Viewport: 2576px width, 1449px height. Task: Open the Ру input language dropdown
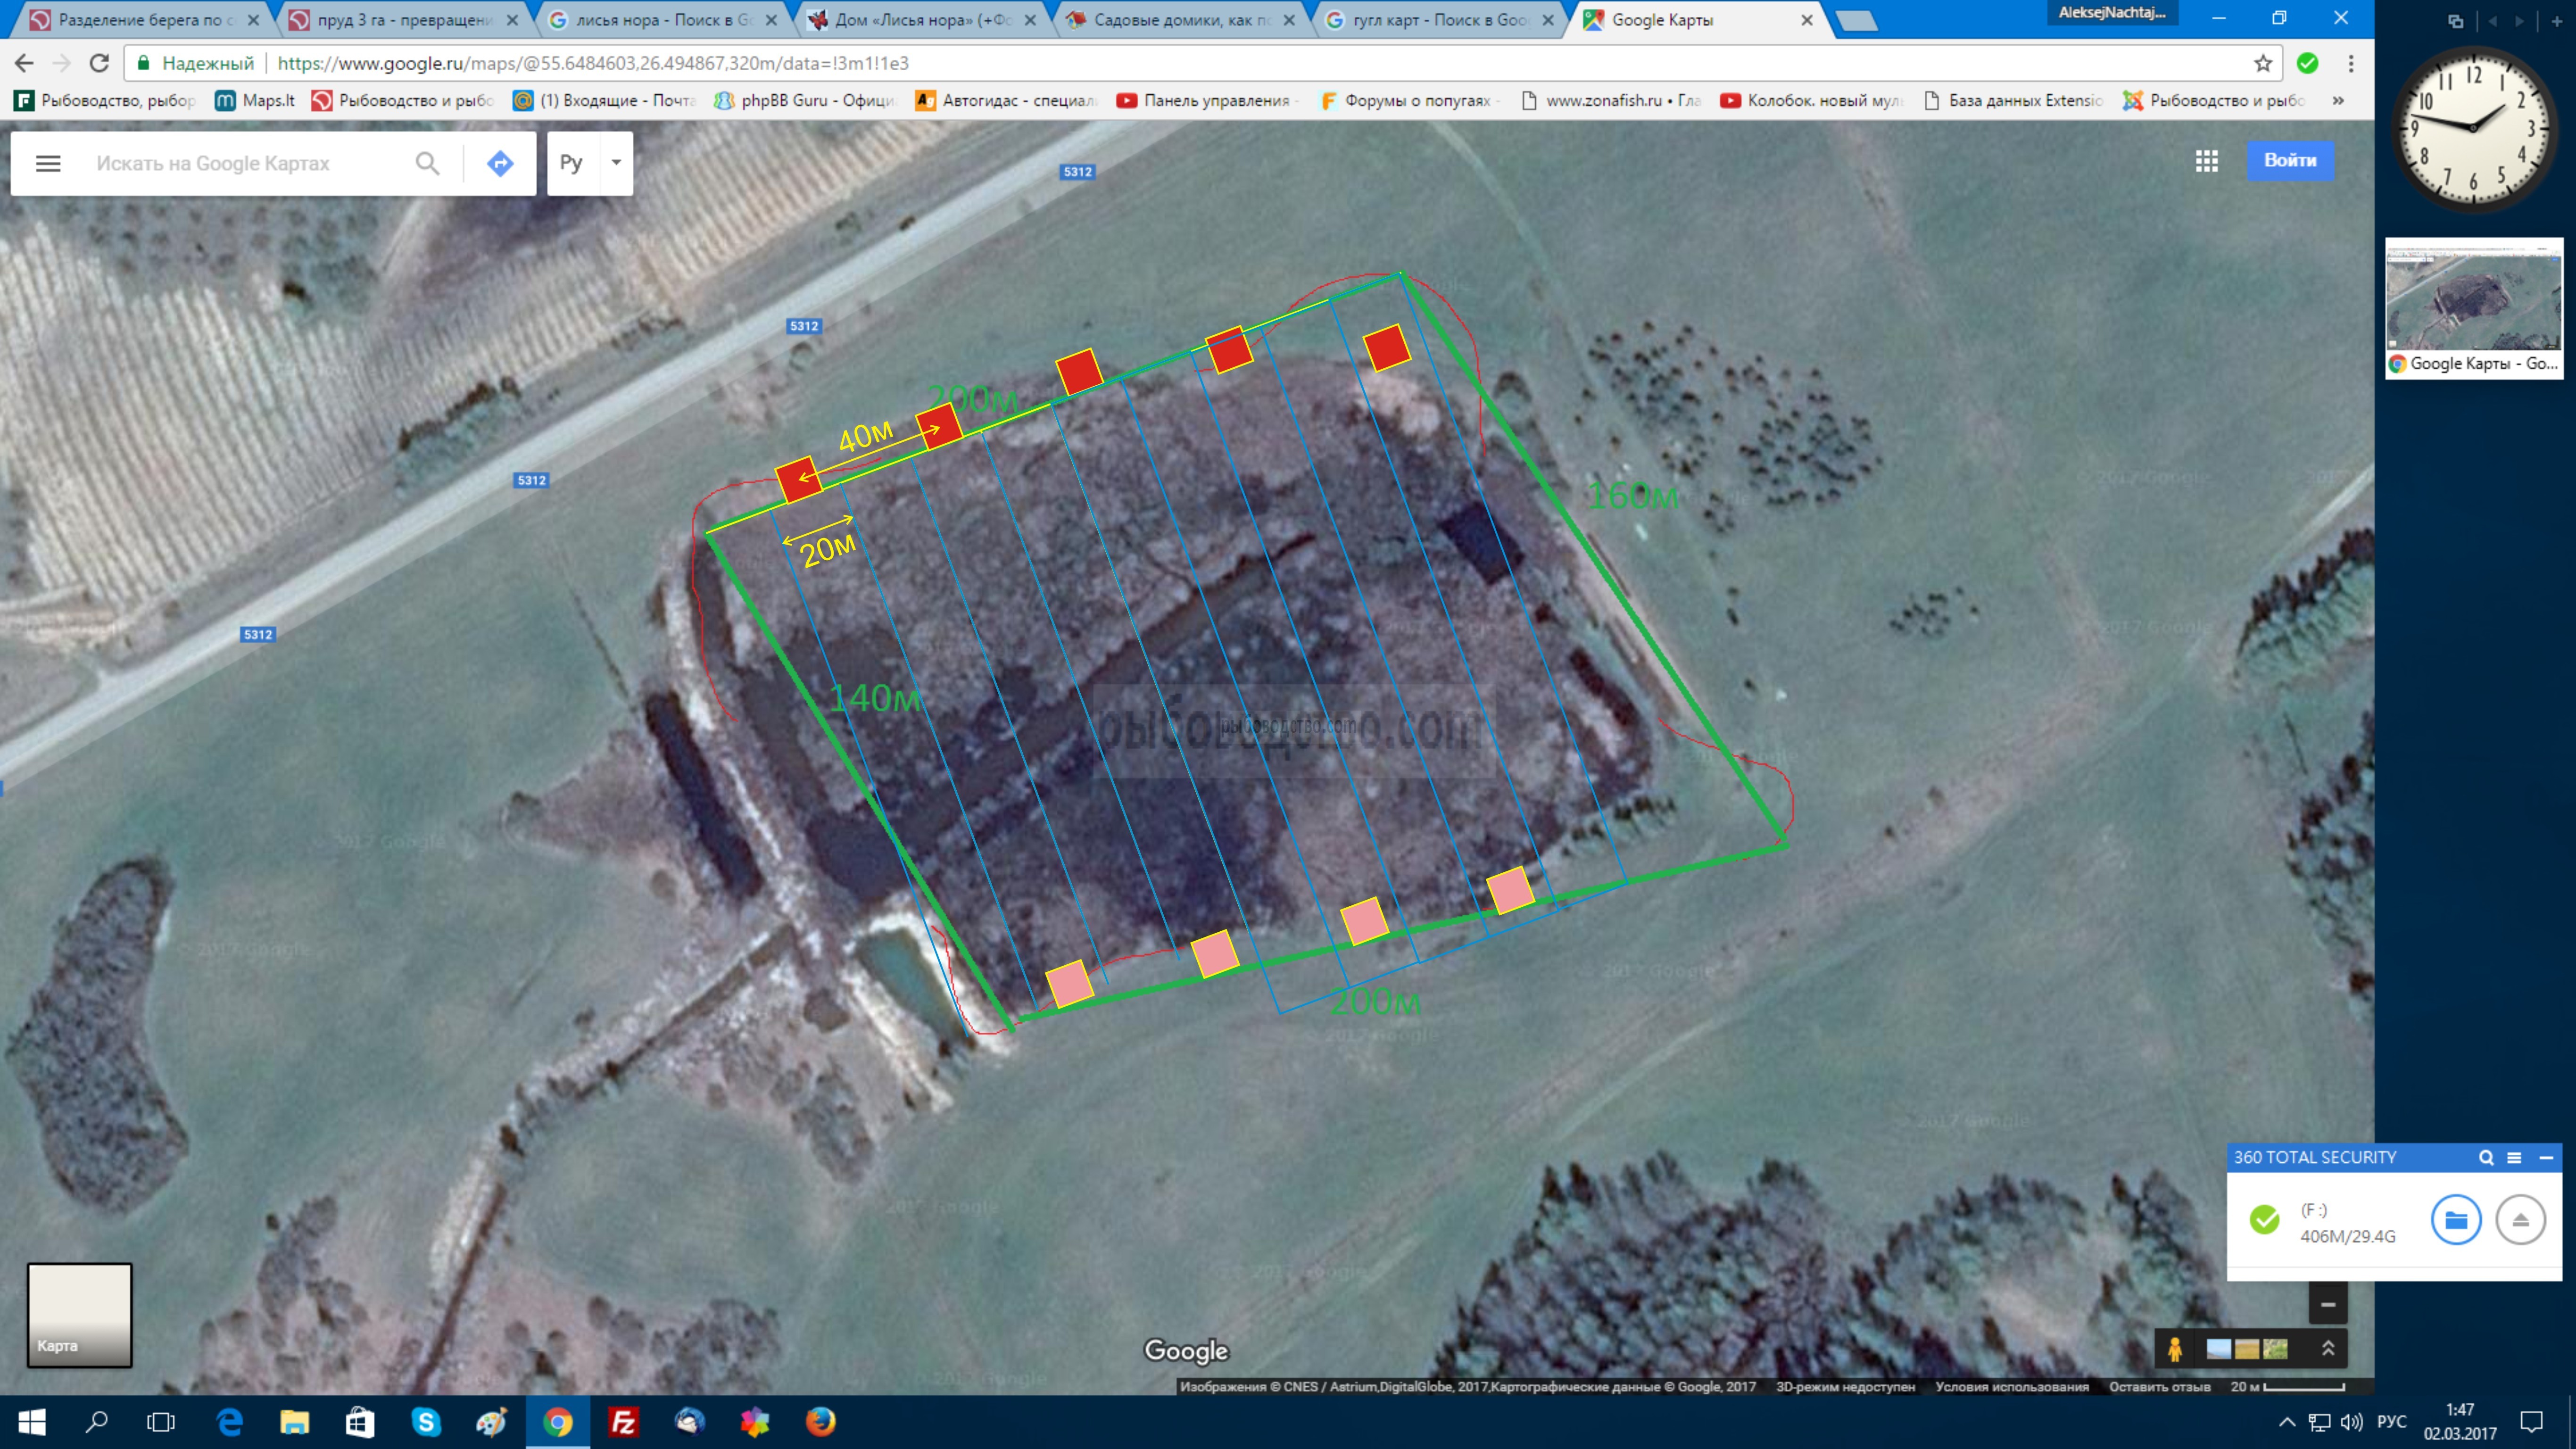(x=616, y=162)
